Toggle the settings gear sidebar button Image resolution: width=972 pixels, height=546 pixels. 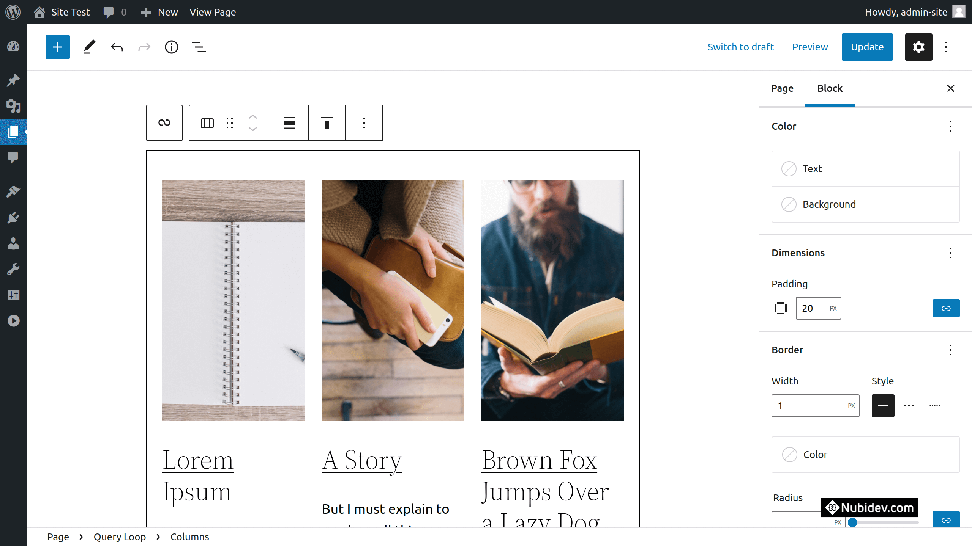click(x=918, y=47)
